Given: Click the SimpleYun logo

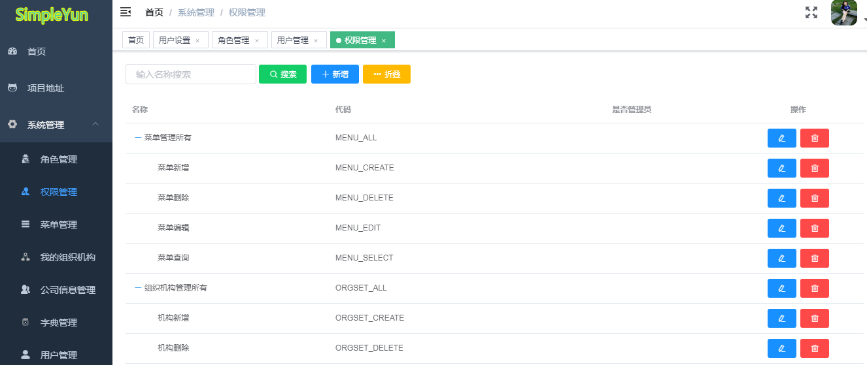Looking at the screenshot, I should (52, 14).
